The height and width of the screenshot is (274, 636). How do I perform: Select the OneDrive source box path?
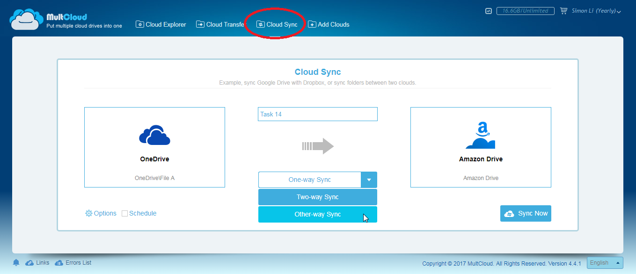pos(154,178)
